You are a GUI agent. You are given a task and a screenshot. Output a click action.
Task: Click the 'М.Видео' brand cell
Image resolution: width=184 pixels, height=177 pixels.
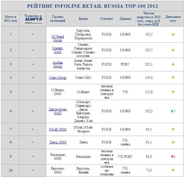point(83,92)
